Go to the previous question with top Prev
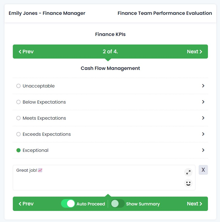 26,52
